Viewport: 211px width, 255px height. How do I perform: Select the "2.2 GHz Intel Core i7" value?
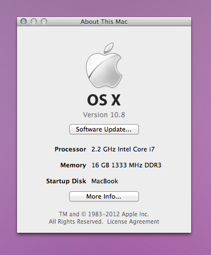click(123, 149)
